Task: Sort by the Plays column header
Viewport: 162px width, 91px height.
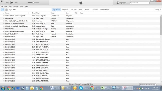Action: pyautogui.click(x=81, y=13)
